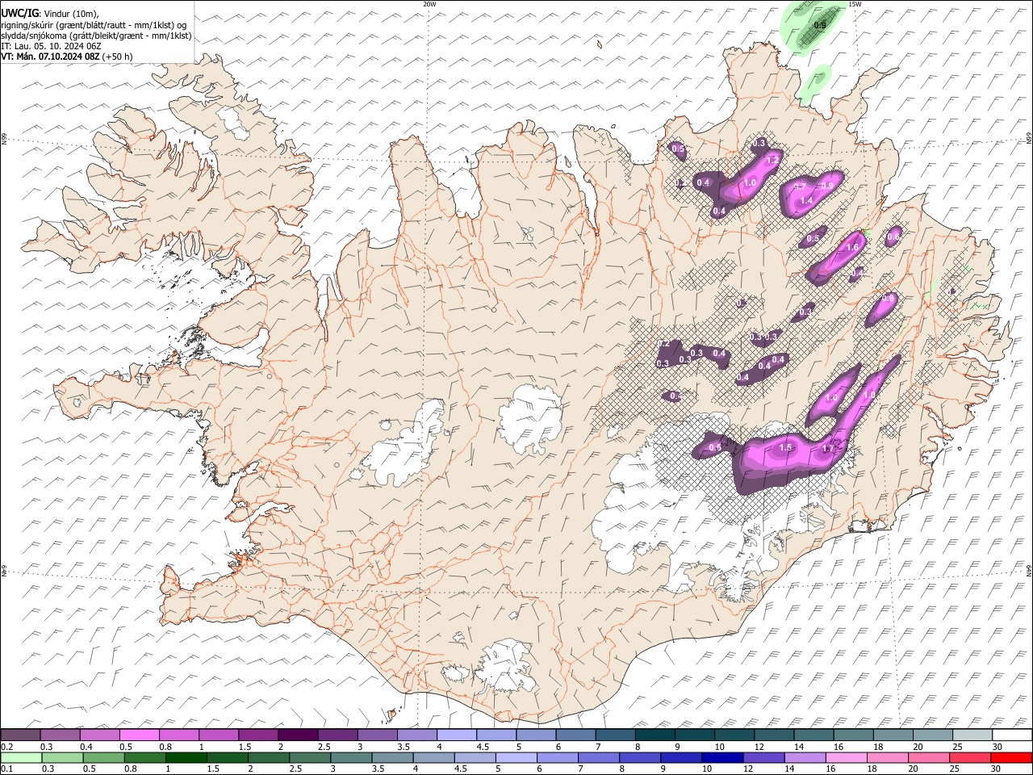Select the 0.8 swatch in the upper legend row
1033x775 pixels.
pyautogui.click(x=178, y=735)
